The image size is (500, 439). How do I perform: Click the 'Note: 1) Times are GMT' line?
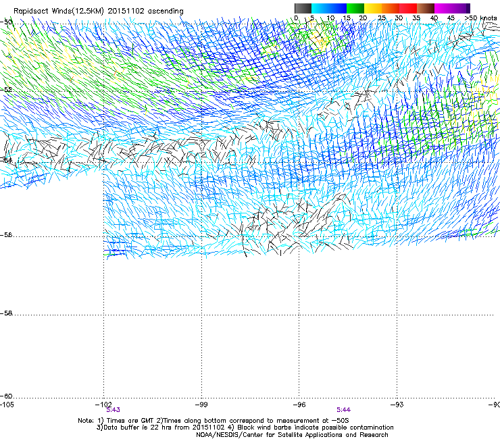(214, 421)
